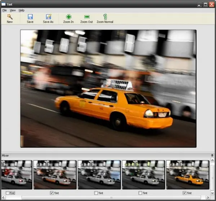Tick the Tint checkbox under the fourth thumbnail
Screen dimensions: 216x201
point(140,193)
